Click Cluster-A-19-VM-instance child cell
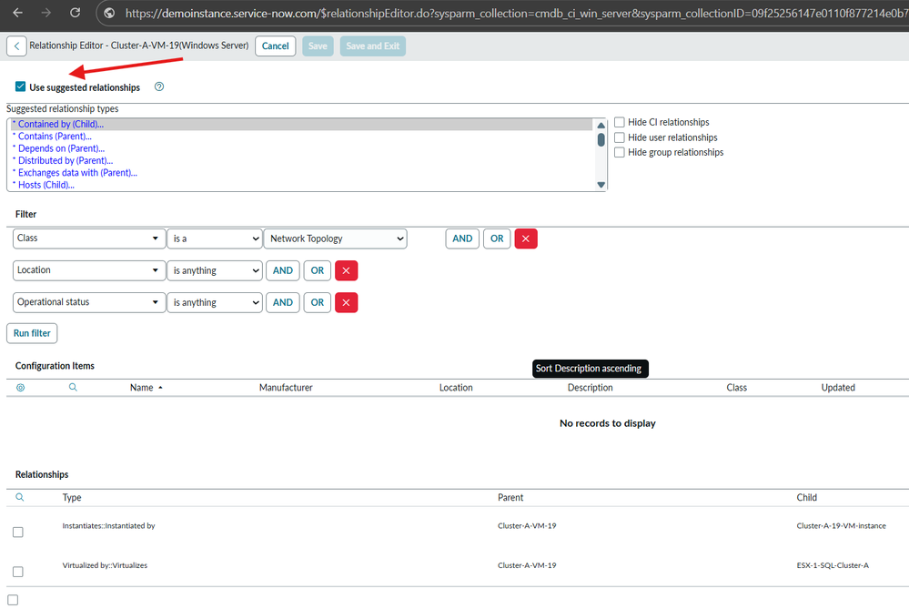Screen dimensions: 909x609 pyautogui.click(x=841, y=525)
